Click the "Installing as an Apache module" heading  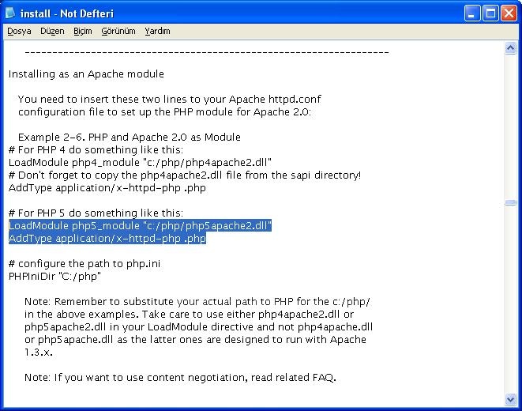coord(87,74)
